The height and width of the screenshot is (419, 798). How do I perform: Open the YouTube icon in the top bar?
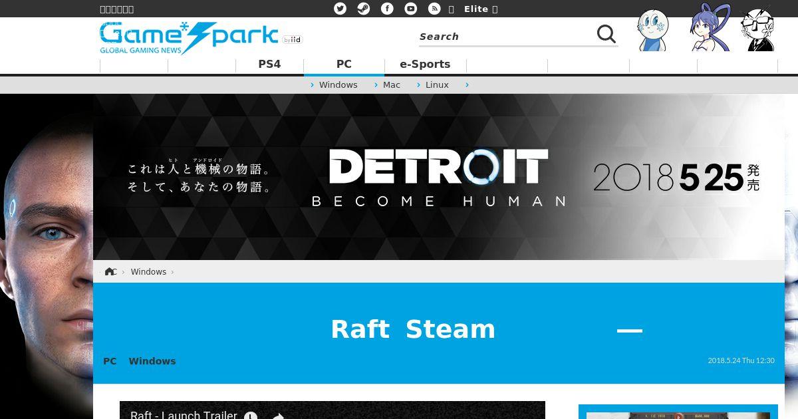tap(411, 9)
